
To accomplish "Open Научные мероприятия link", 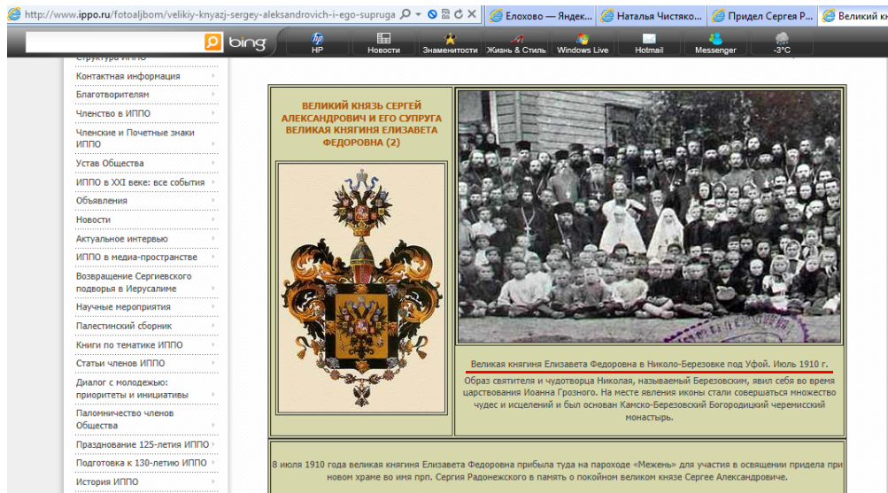I will coord(123,307).
